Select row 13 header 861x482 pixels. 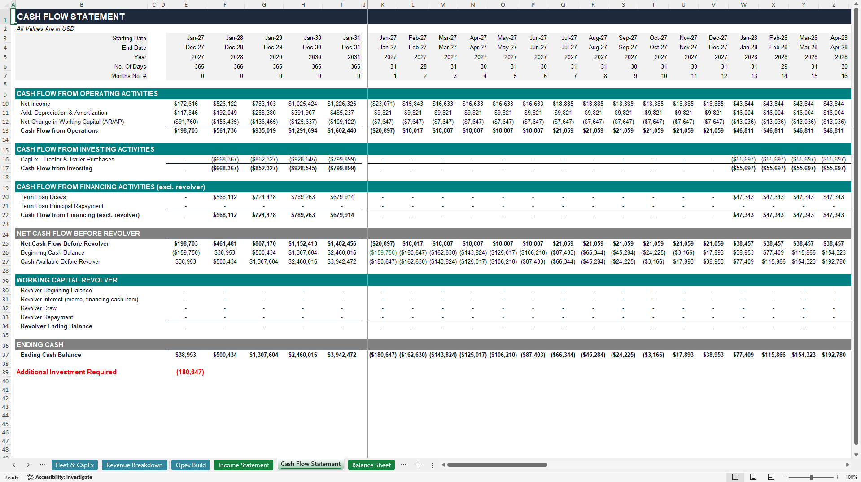pos(5,131)
